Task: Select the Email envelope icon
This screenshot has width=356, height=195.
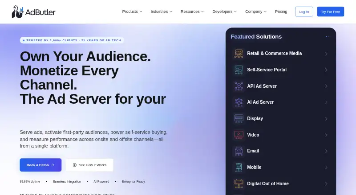Action: point(239,151)
